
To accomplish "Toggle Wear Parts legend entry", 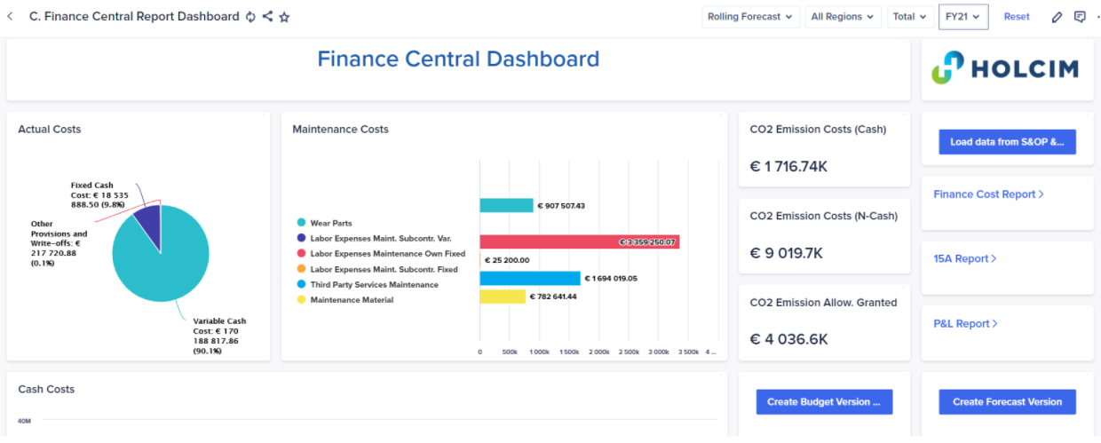I will pyautogui.click(x=325, y=223).
